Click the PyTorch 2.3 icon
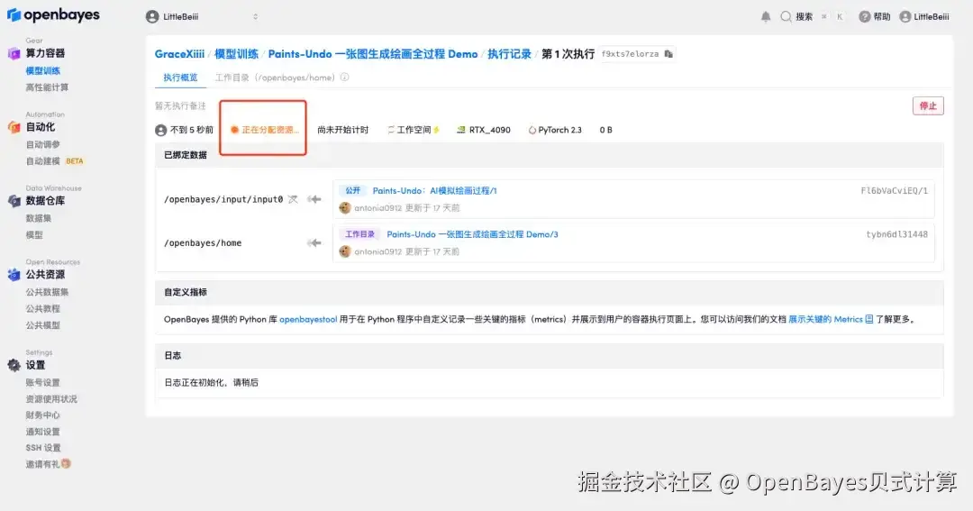The image size is (973, 511). tap(532, 131)
